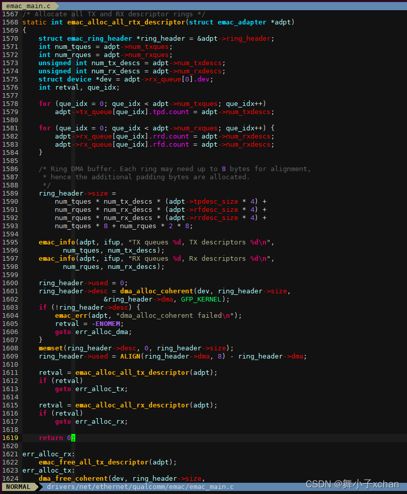The height and width of the screenshot is (494, 407).
Task: Click on ALIGN macro in line 1609
Action: point(130,356)
